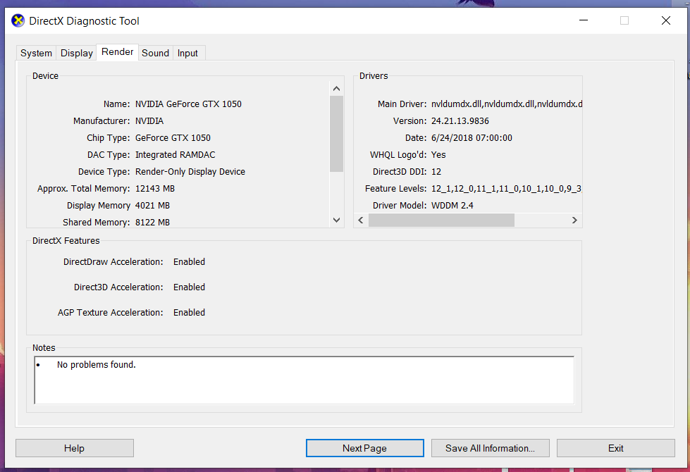Click display memory value '4021 MB'
This screenshot has width=690, height=472.
pos(152,206)
